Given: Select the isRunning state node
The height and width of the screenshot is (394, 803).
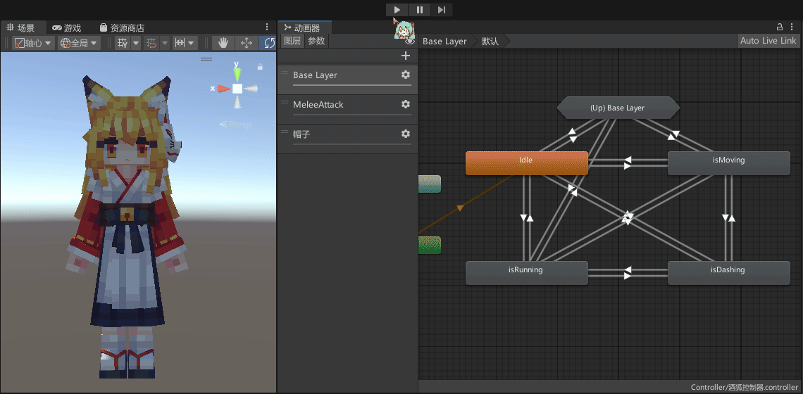Looking at the screenshot, I should click(526, 273).
